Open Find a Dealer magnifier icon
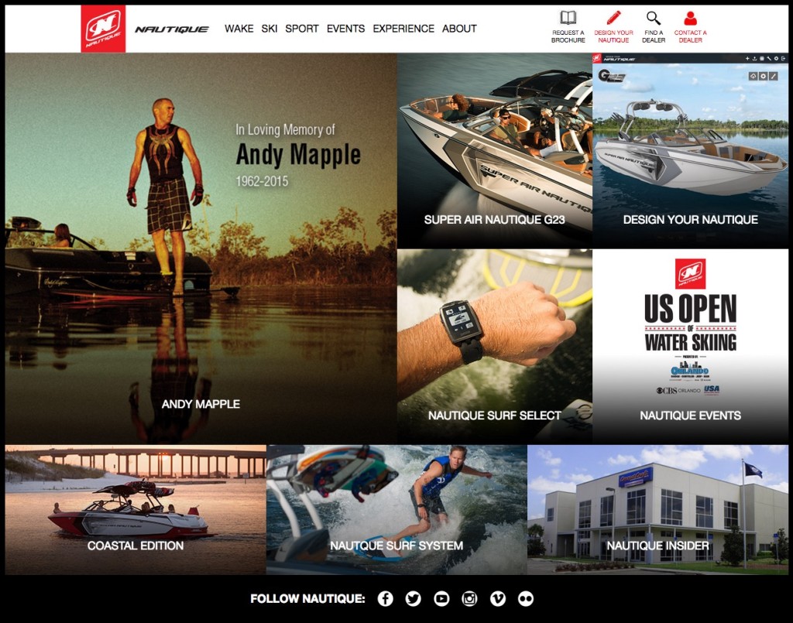This screenshot has width=793, height=623. point(654,18)
